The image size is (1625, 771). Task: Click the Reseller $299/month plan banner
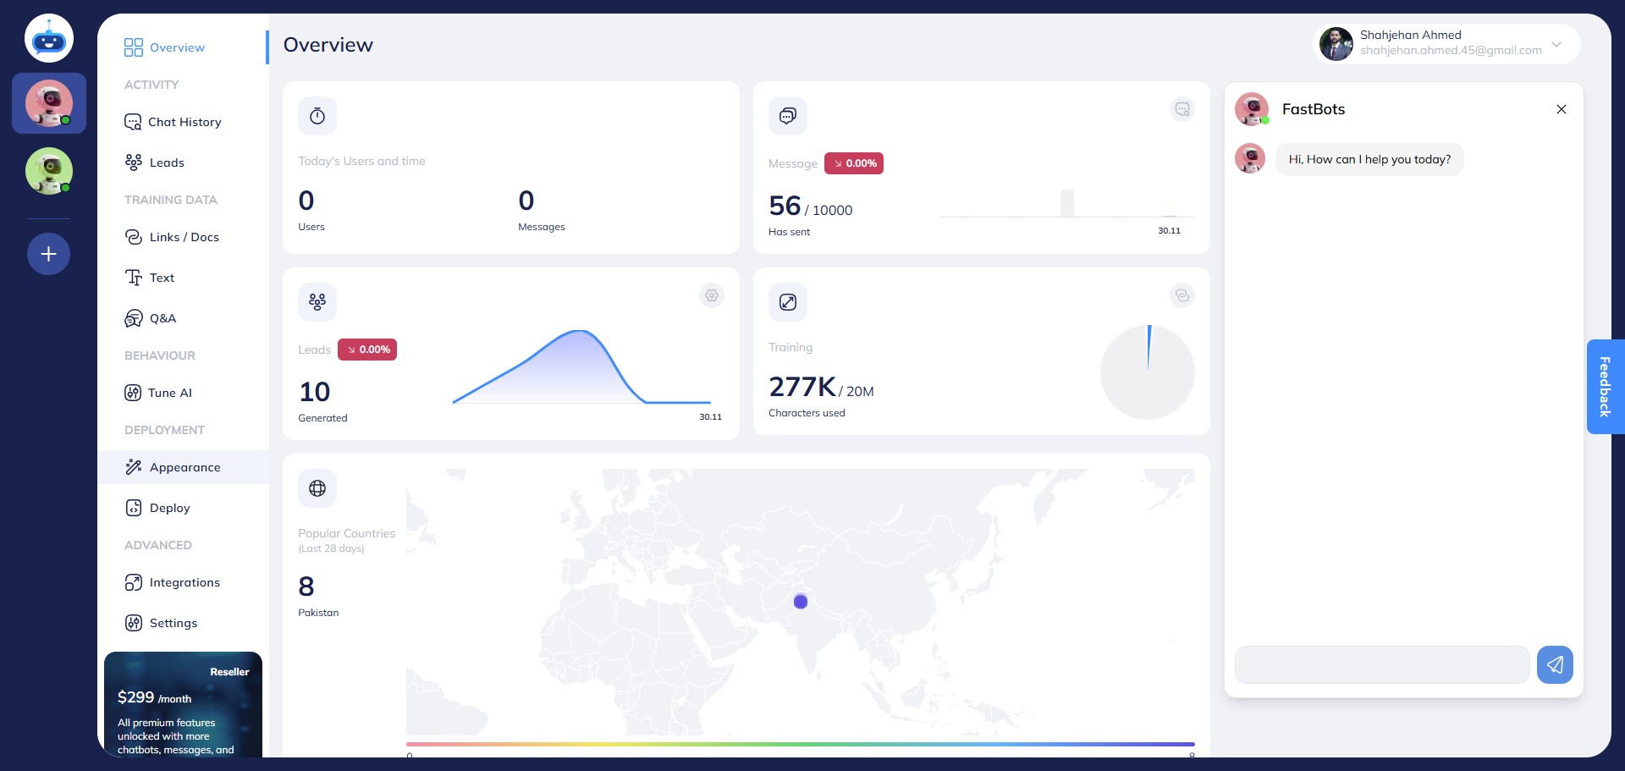[183, 704]
